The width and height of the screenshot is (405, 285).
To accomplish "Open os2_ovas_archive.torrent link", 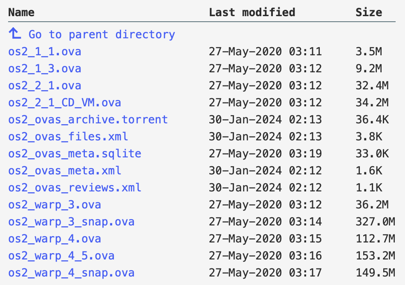I will point(88,120).
